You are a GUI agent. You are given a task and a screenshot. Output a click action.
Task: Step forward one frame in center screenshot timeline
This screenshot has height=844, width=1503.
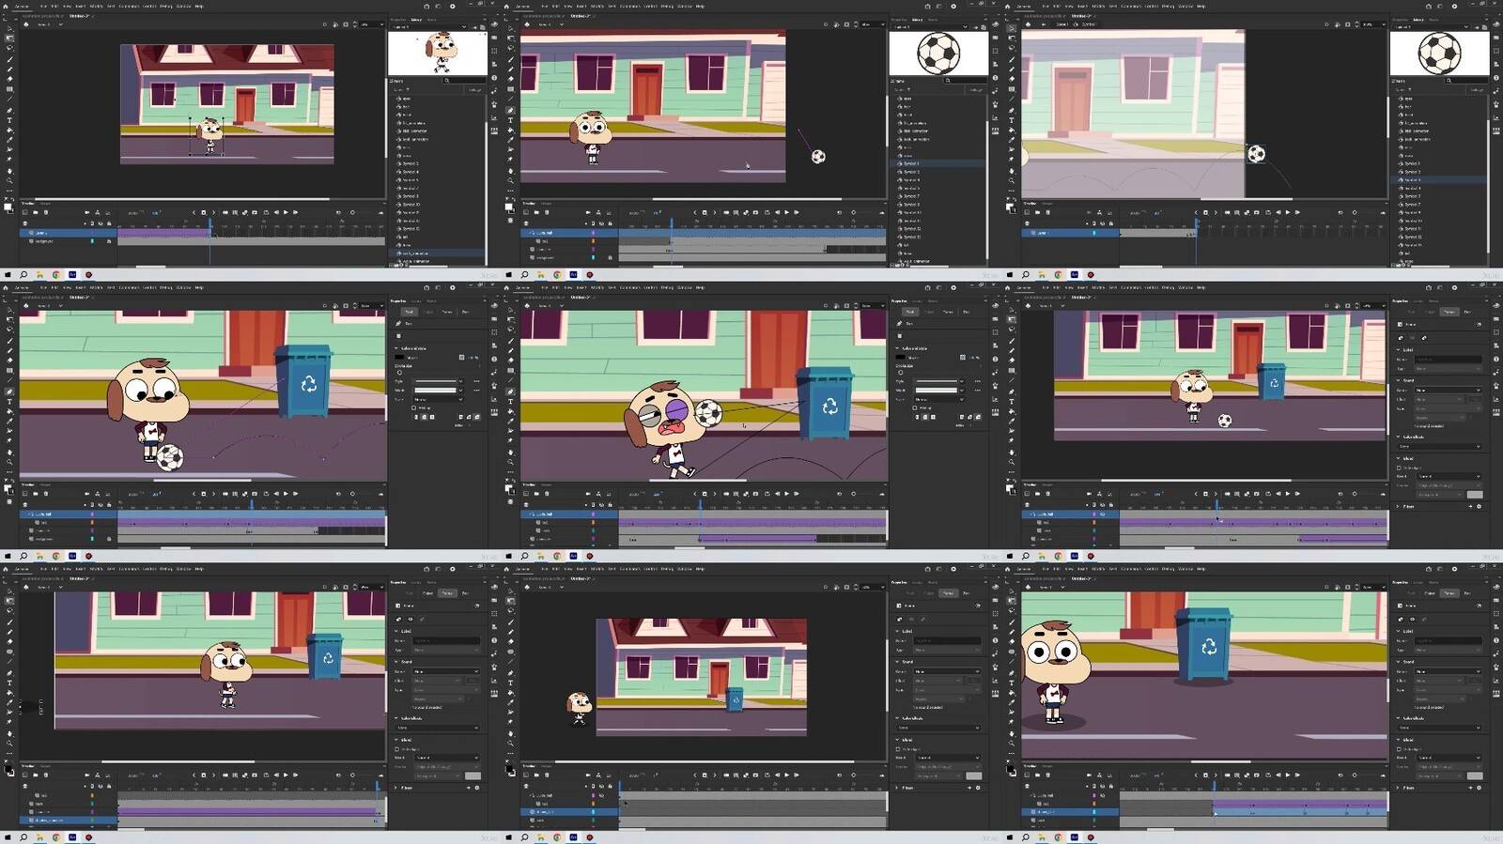pyautogui.click(x=796, y=494)
